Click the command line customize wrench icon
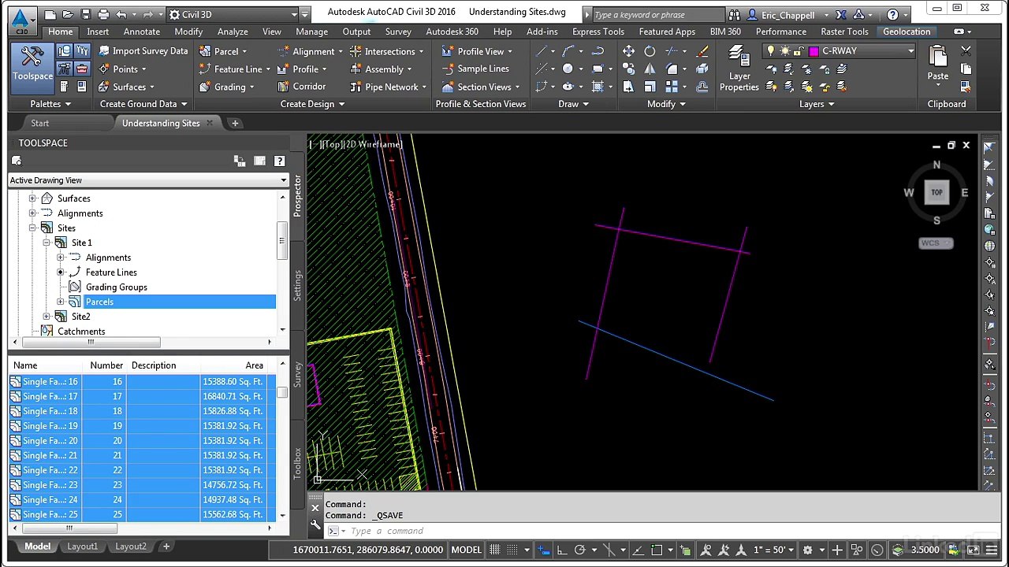The image size is (1009, 567). [315, 524]
